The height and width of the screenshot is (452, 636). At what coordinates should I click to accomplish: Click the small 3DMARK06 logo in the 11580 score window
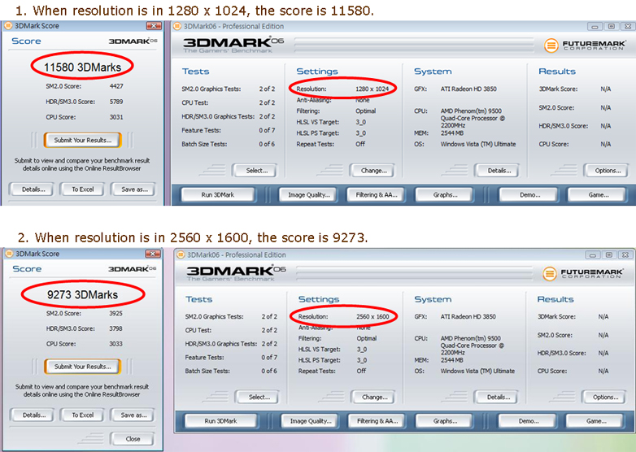(x=133, y=41)
